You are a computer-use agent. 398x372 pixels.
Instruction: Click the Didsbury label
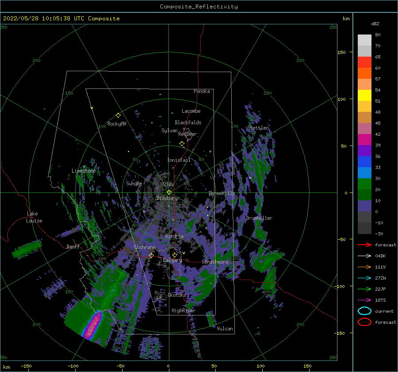(x=167, y=198)
